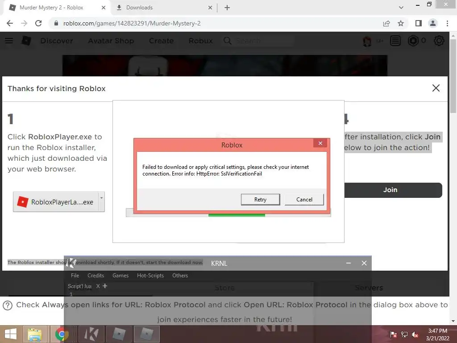Open KRNL from the taskbar
This screenshot has width=457, height=343.
(91, 334)
